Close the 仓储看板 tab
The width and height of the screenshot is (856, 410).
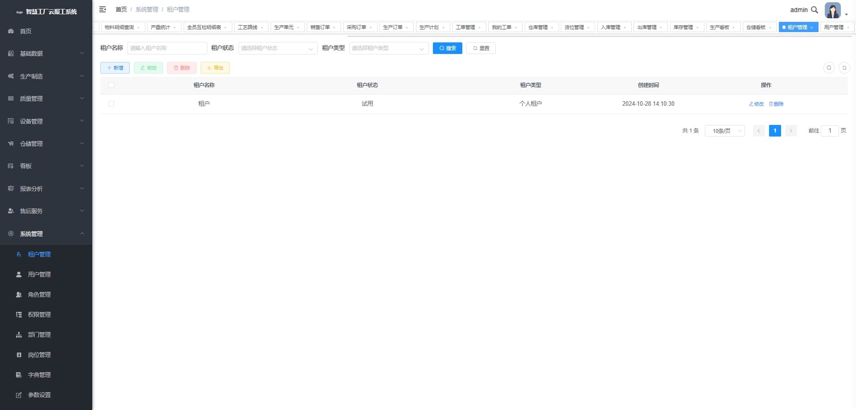click(770, 28)
